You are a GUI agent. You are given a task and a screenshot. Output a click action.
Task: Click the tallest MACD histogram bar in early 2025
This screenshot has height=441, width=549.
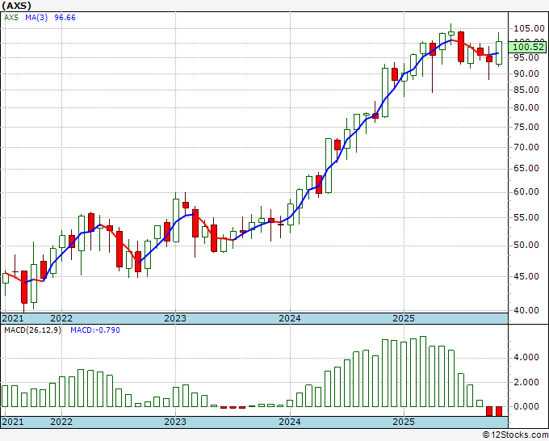(x=423, y=372)
